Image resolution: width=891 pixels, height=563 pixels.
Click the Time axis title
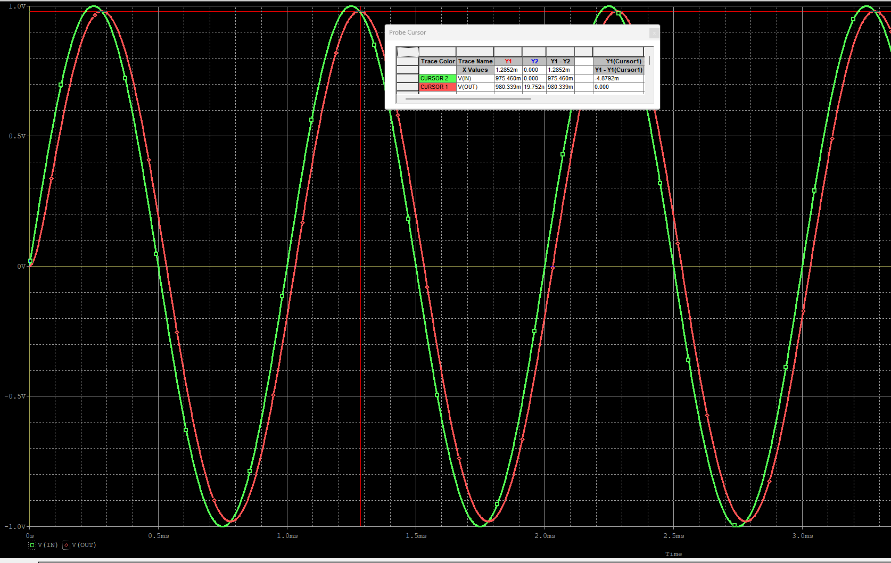[673, 554]
